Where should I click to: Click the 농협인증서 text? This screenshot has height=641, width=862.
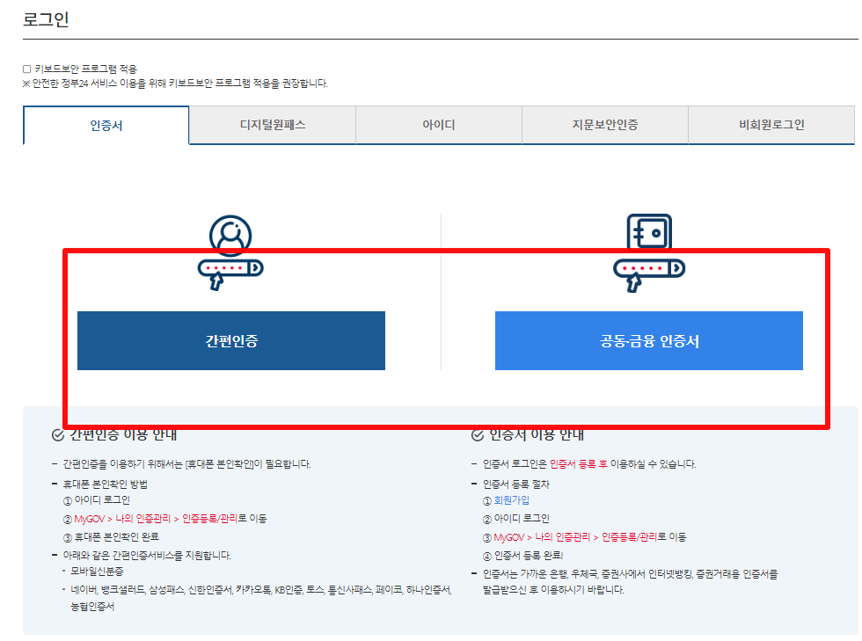(x=92, y=607)
